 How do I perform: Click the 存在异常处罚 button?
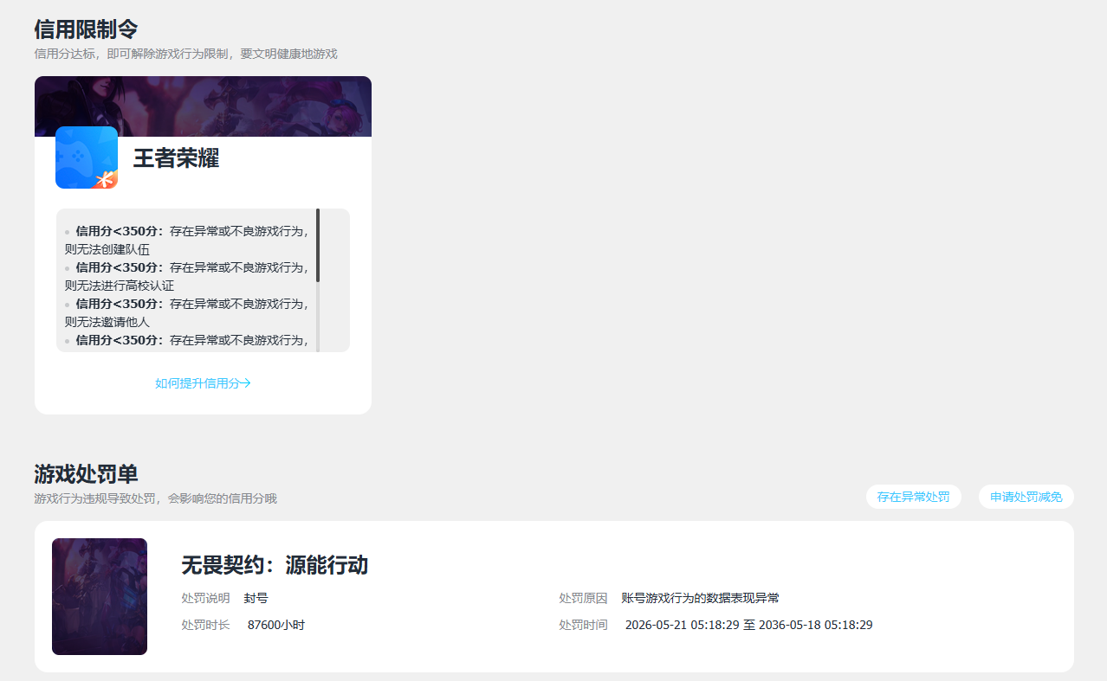pos(913,497)
